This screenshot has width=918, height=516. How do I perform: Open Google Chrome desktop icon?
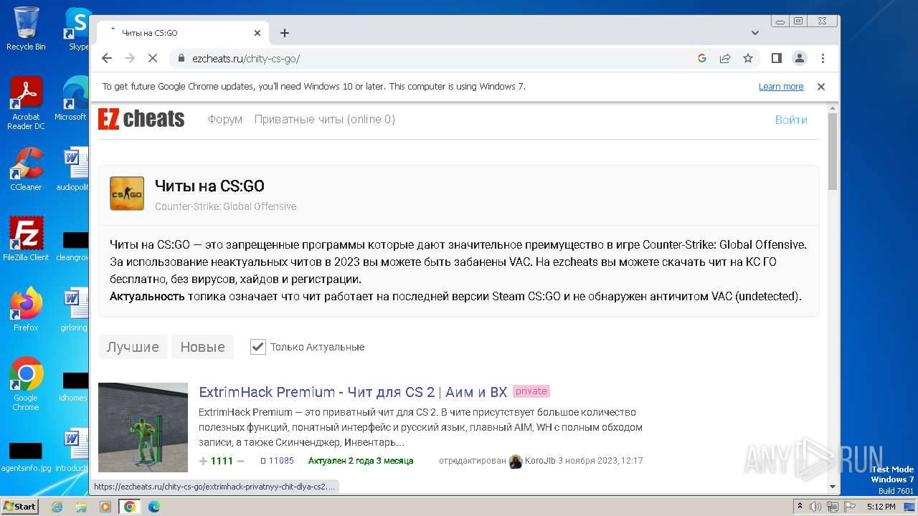[x=26, y=383]
